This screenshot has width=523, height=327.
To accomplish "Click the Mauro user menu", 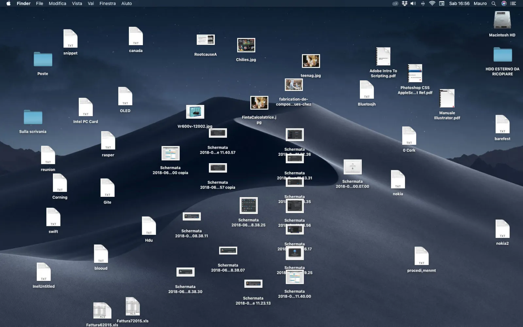I will coord(480,4).
